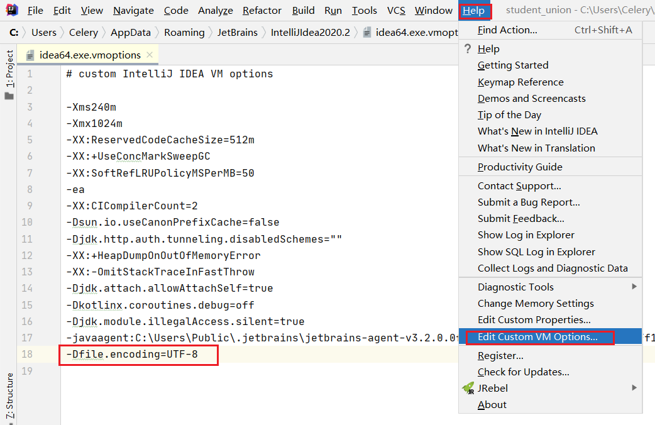Click the -javaagent line in editor
Image resolution: width=655 pixels, height=425 pixels.
tap(262, 338)
